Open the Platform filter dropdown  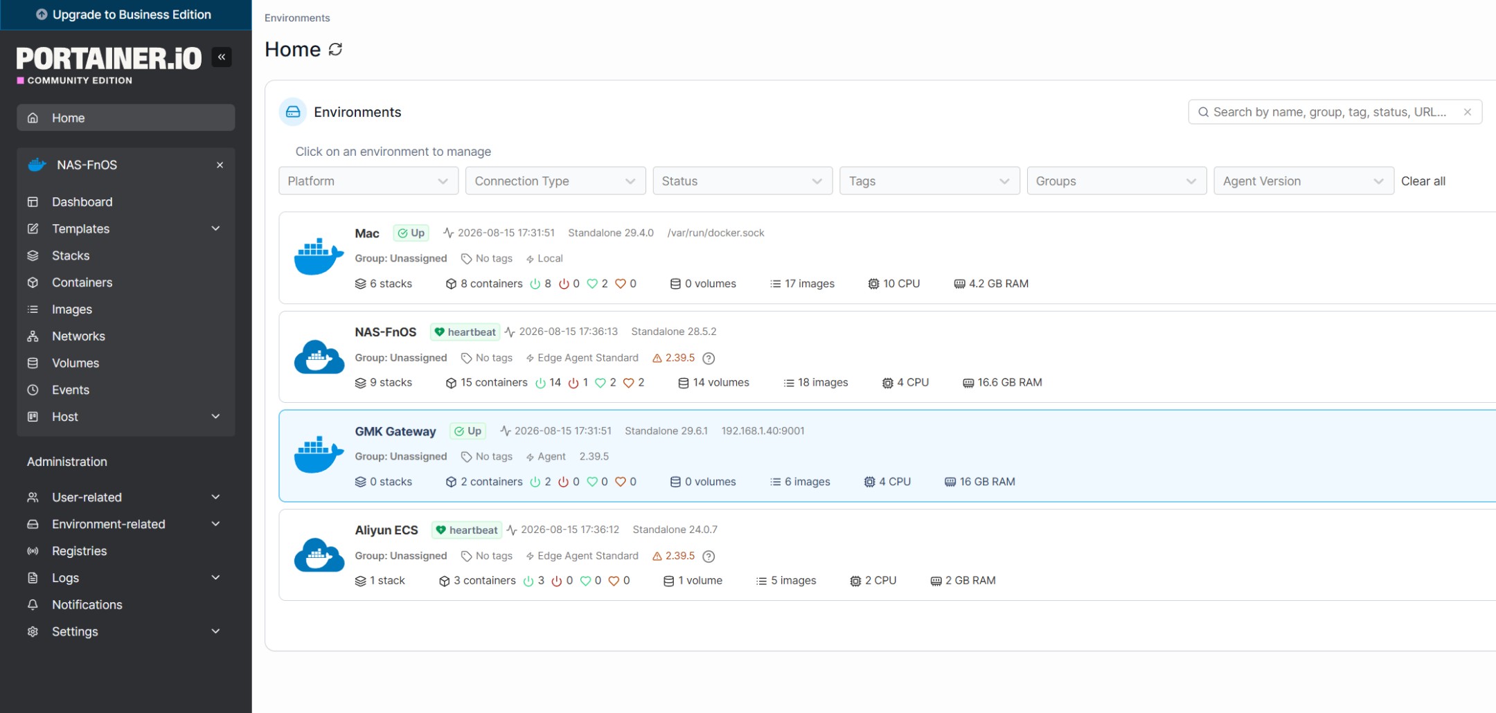368,181
